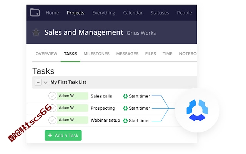Open Adam W. assignee on Sales calls

coord(72,96)
